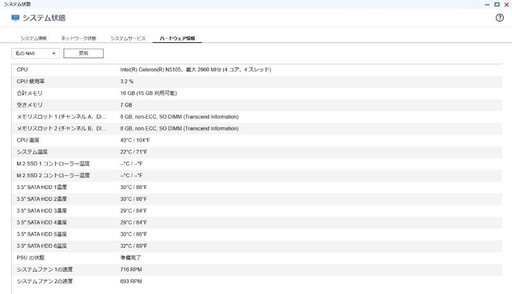Click 3.5" SATA HDD 3温度 label

42,211
